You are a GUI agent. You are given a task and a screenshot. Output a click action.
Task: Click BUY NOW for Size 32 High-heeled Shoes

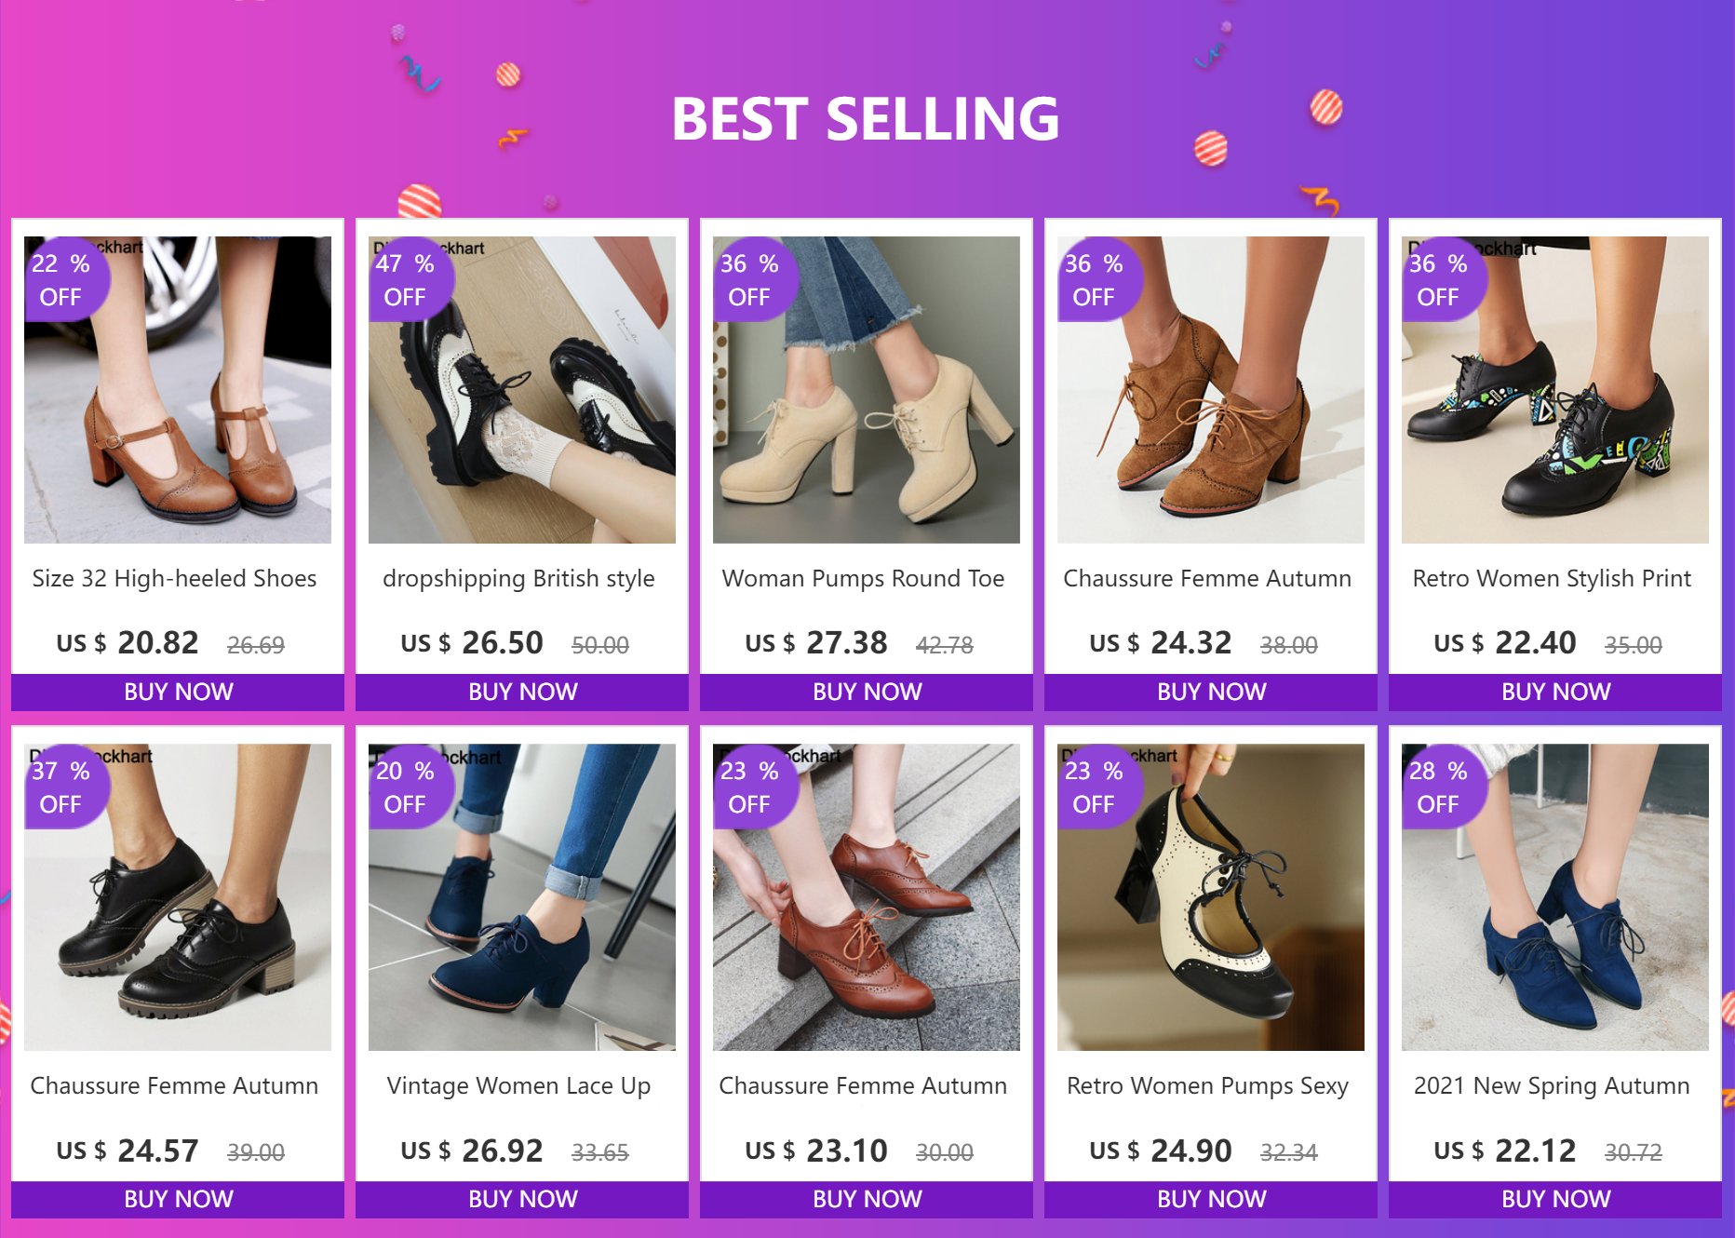pos(178,692)
